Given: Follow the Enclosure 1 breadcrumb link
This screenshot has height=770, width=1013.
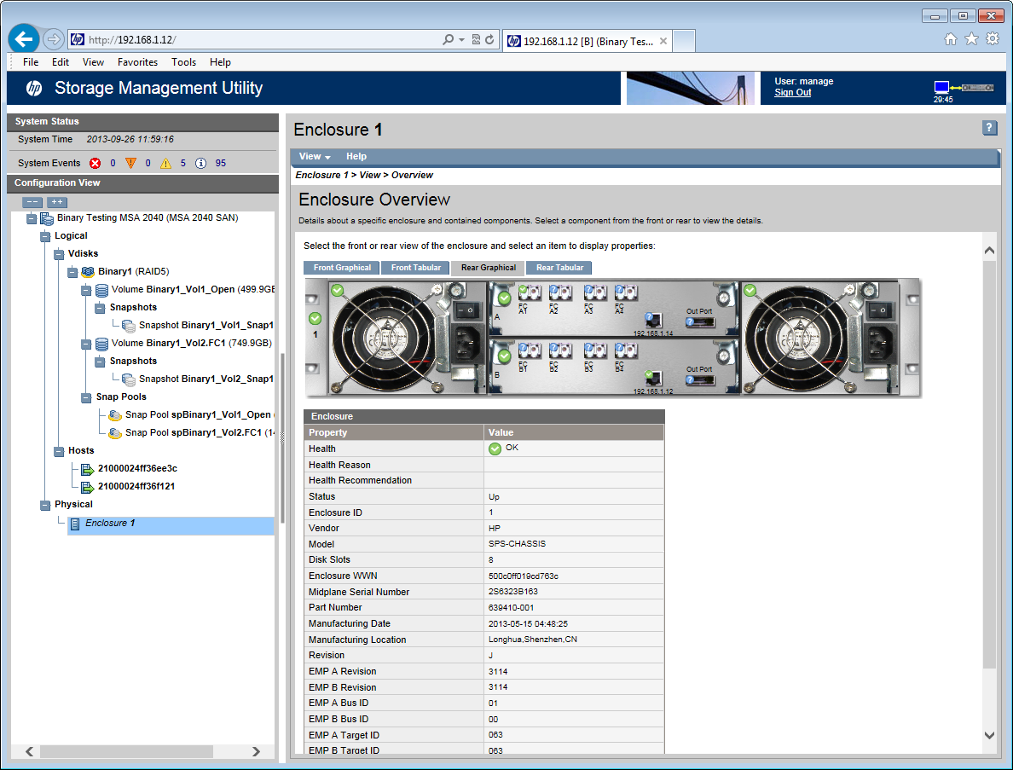Looking at the screenshot, I should coord(321,174).
